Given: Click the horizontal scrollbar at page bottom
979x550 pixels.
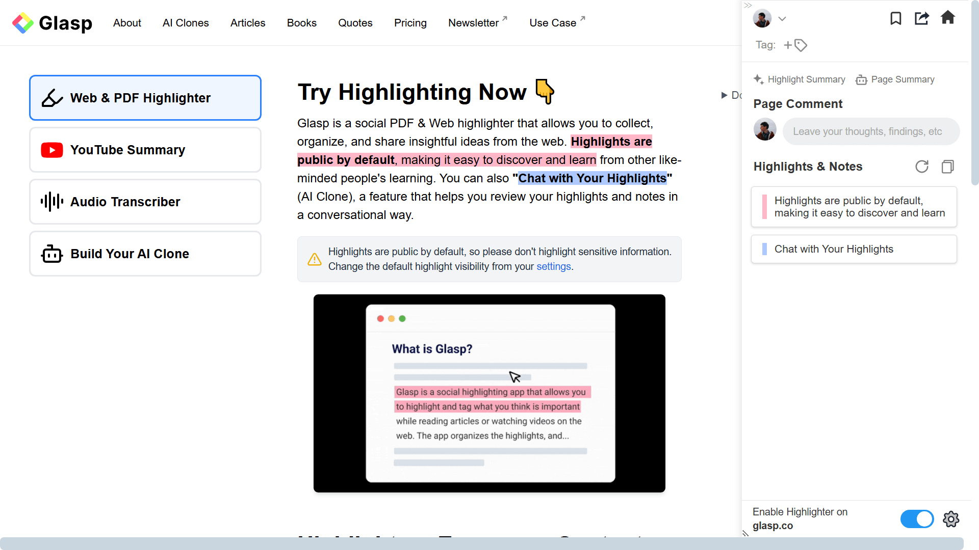Looking at the screenshot, I should click(482, 543).
